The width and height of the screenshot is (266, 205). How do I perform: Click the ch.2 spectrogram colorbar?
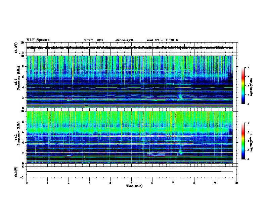pyautogui.click(x=243, y=141)
